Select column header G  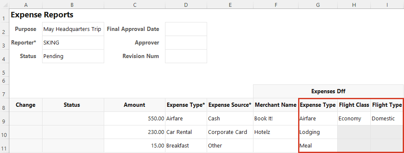click(318, 5)
